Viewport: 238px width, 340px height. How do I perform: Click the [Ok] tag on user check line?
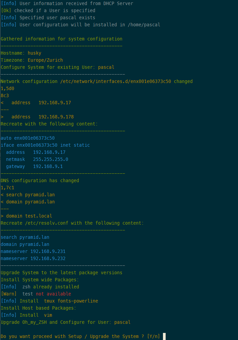(x=6, y=10)
